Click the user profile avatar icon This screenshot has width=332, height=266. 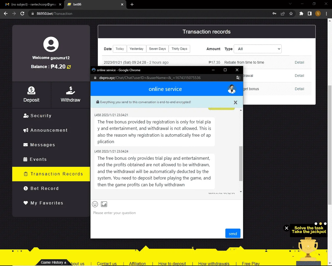pyautogui.click(x=51, y=44)
